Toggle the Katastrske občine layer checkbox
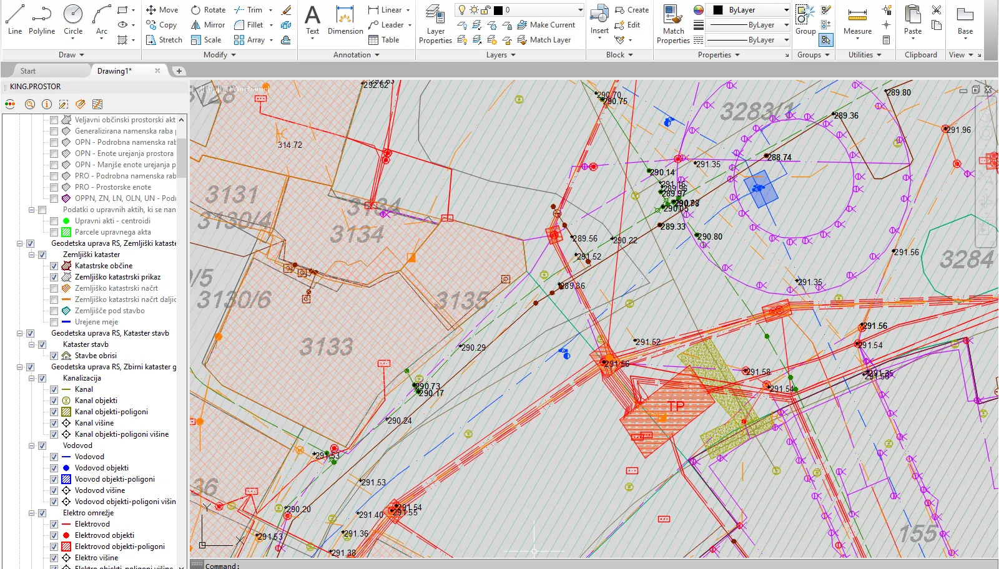 [x=54, y=266]
